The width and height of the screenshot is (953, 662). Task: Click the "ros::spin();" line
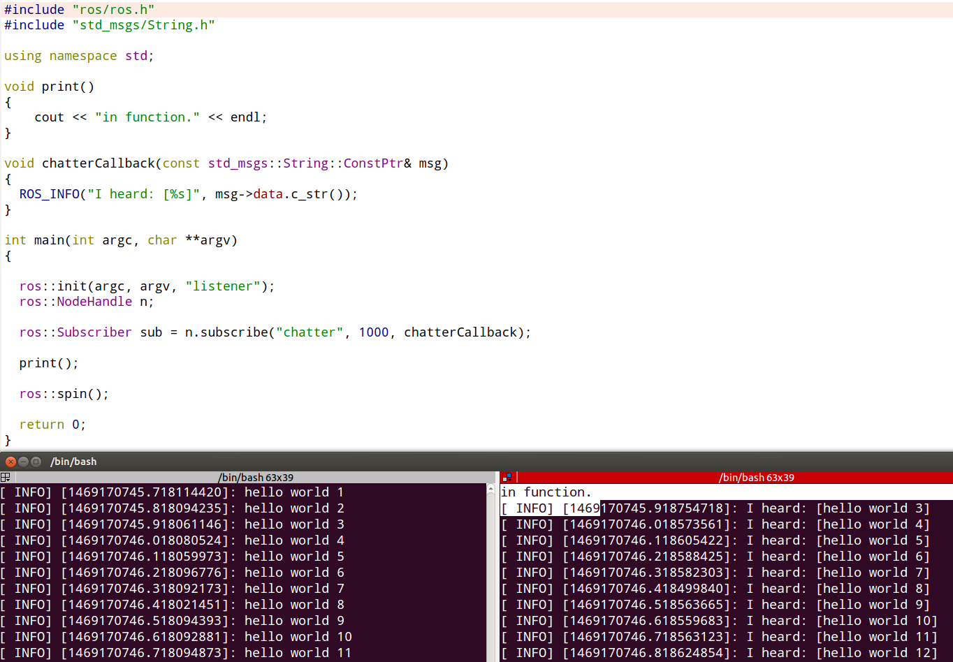coord(64,394)
